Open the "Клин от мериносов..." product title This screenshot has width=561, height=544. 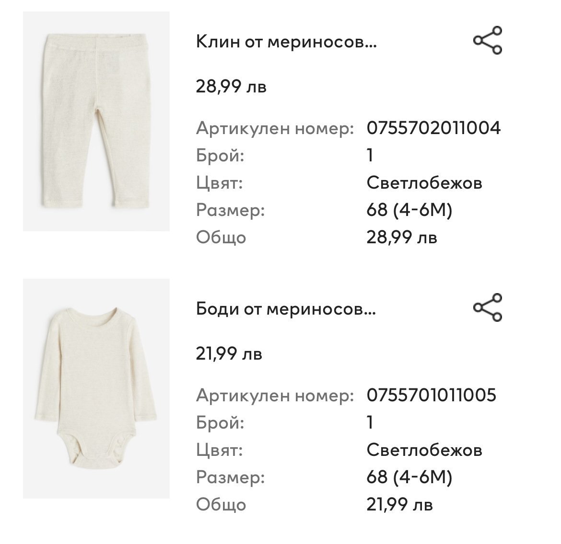(286, 43)
